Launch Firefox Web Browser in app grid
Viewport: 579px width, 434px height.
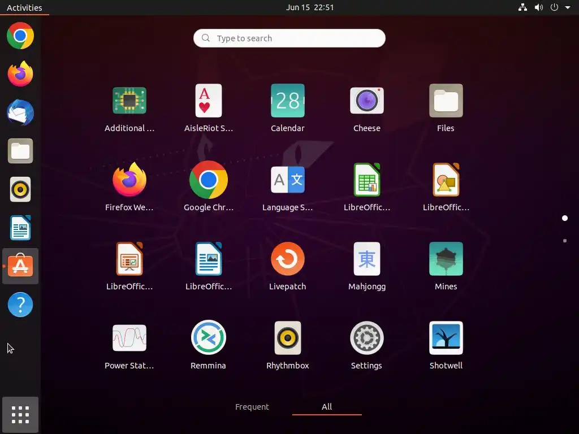[129, 180]
